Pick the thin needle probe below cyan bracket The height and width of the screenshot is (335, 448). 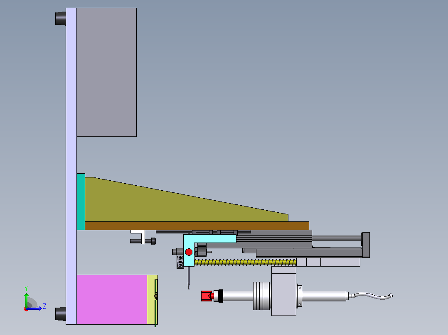189,278
